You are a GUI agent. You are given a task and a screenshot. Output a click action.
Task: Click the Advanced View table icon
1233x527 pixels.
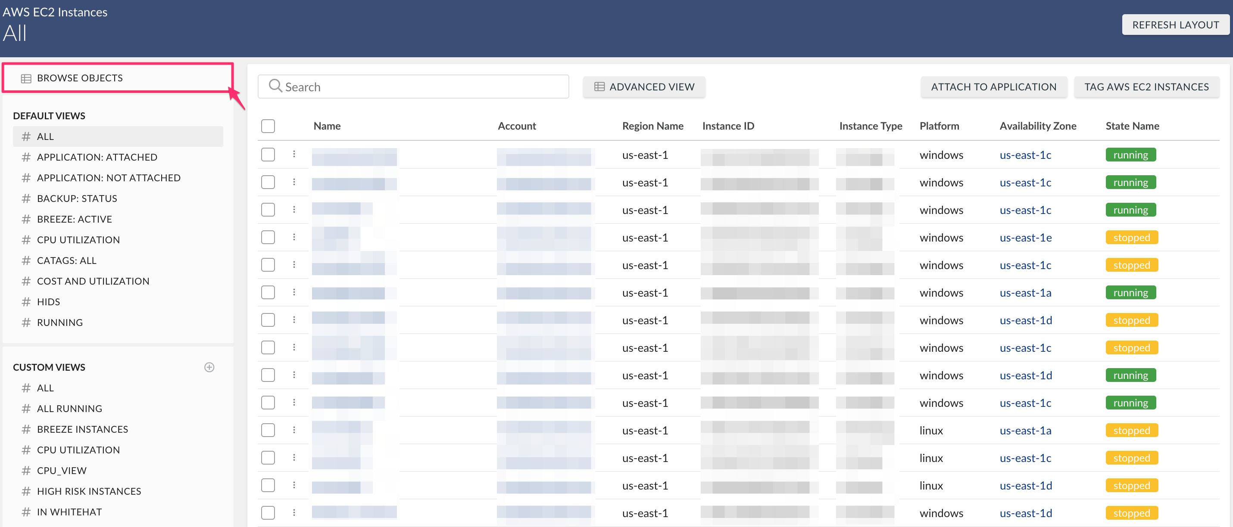pyautogui.click(x=599, y=87)
